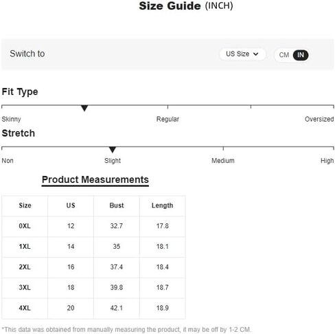Click the High stretch label
Screen dimensions: 335x334
click(x=327, y=161)
